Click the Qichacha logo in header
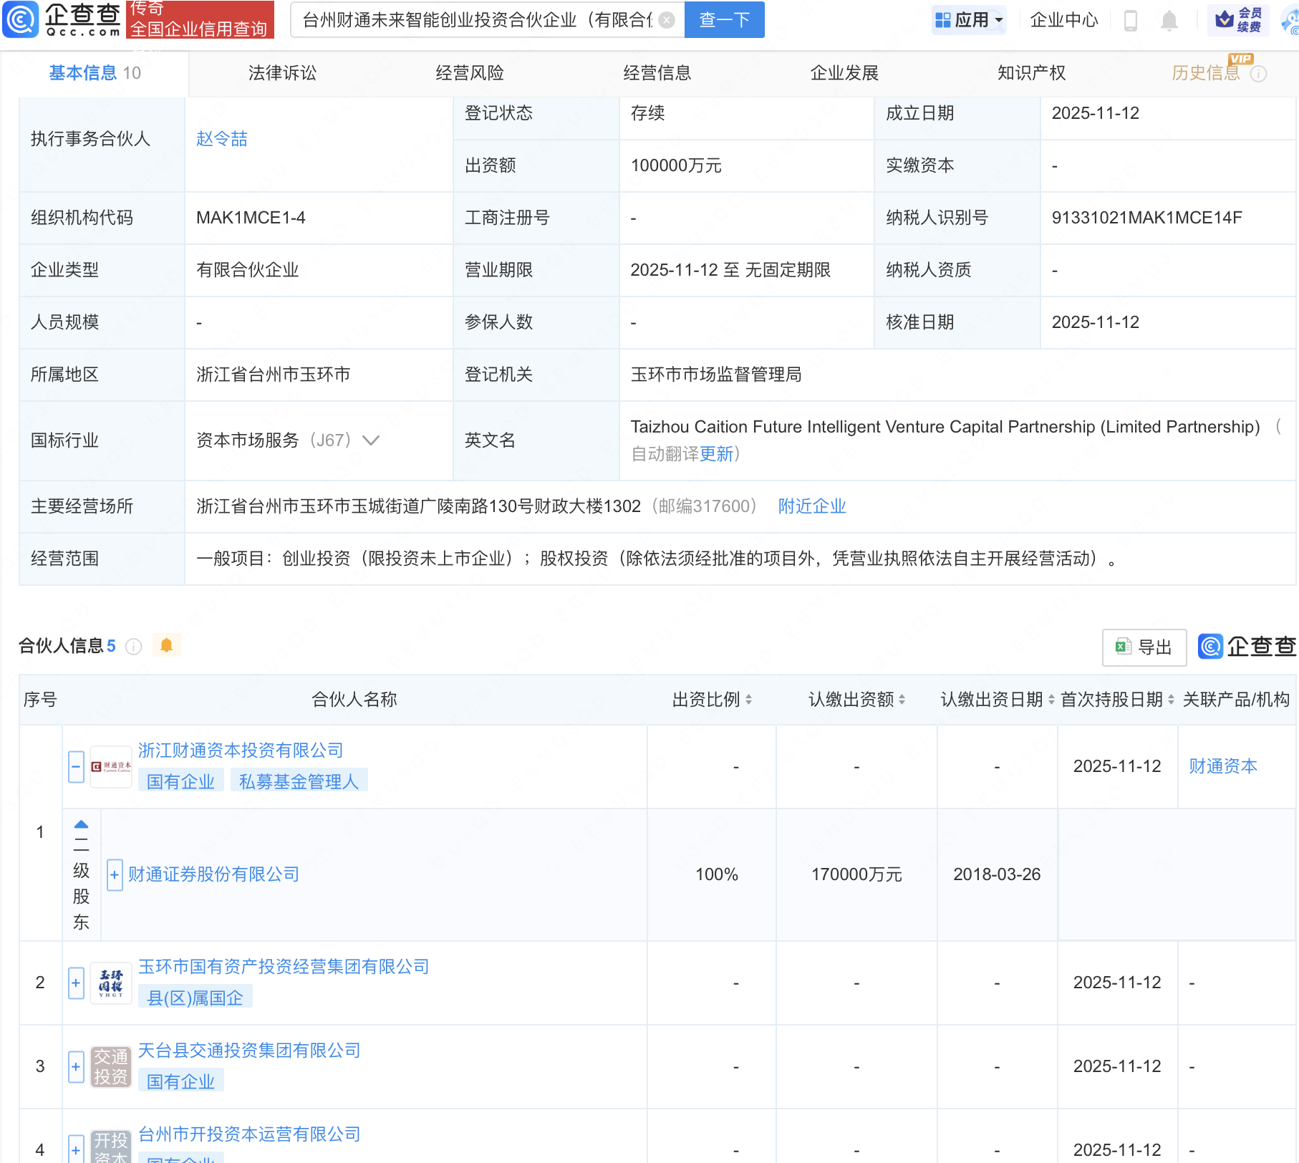Viewport: 1299px width, 1163px height. click(62, 19)
